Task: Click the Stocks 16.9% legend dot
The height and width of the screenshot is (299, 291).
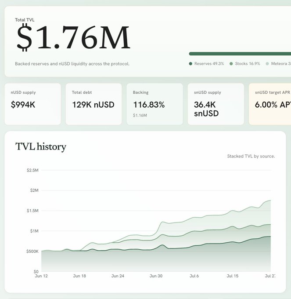Action: click(231, 64)
